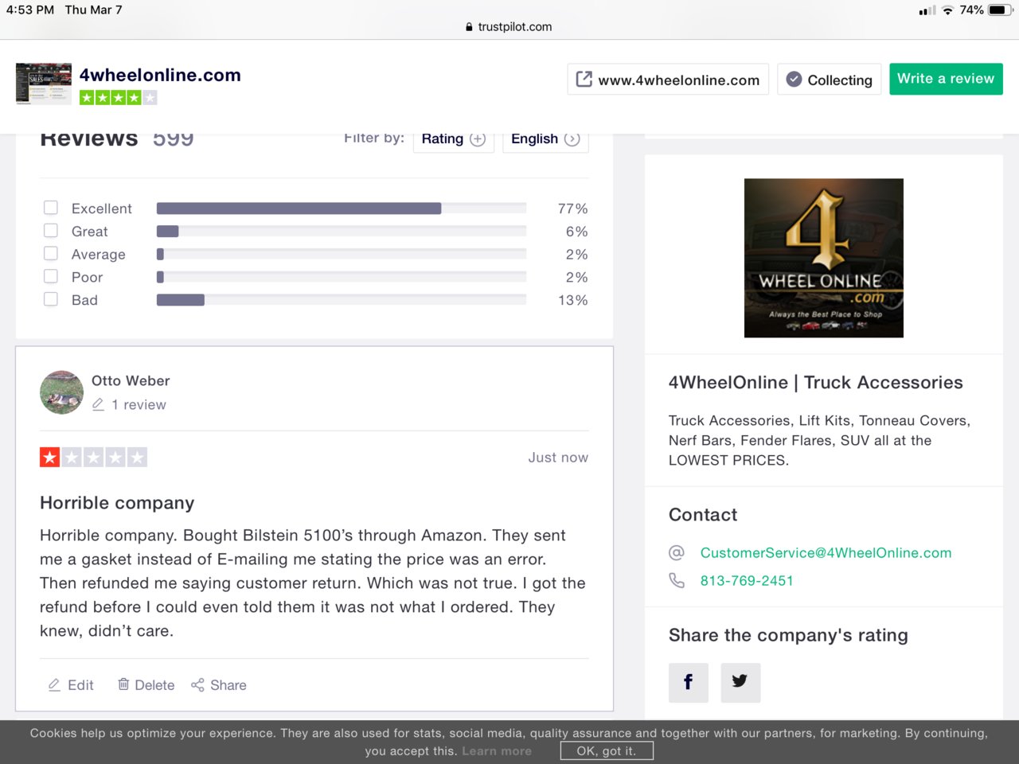Click the 4wheelonline site thumbnail in header
Viewport: 1019px width, 764px height.
[x=44, y=84]
